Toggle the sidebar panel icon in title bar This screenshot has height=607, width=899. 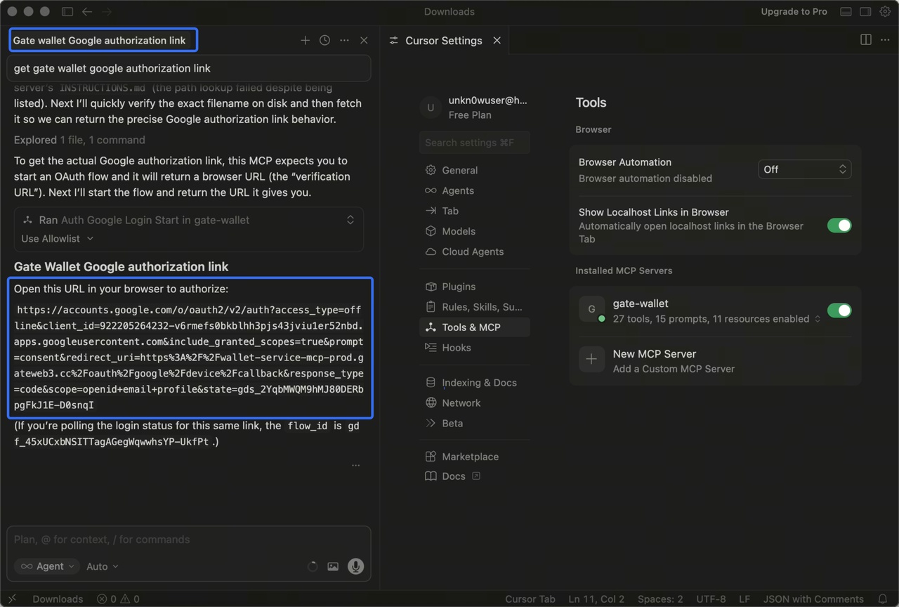pos(67,11)
